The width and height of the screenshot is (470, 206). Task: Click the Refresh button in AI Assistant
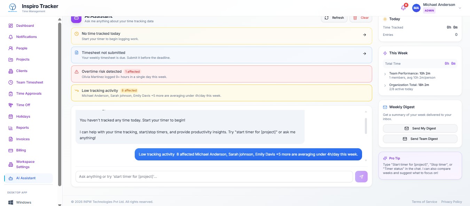pos(334,17)
